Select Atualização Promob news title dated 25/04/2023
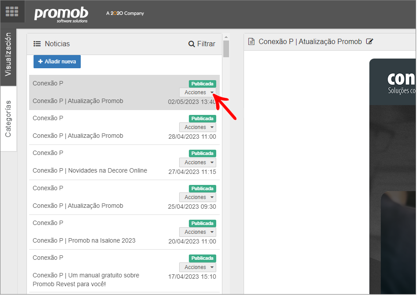The height and width of the screenshot is (295, 417). tap(78, 206)
